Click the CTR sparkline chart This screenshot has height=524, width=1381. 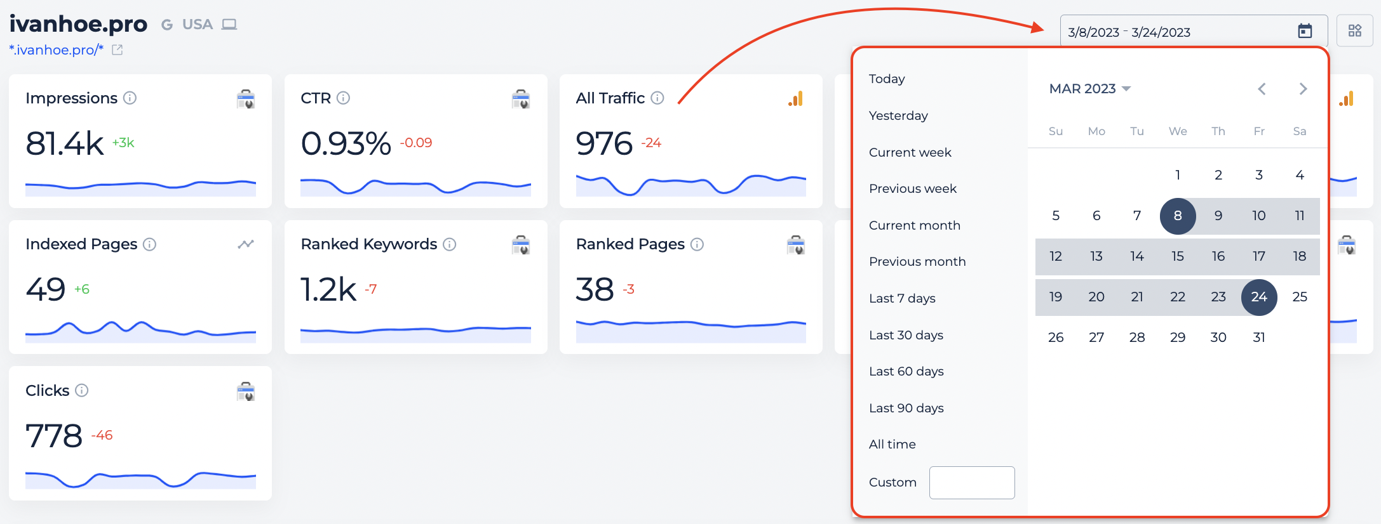click(415, 187)
